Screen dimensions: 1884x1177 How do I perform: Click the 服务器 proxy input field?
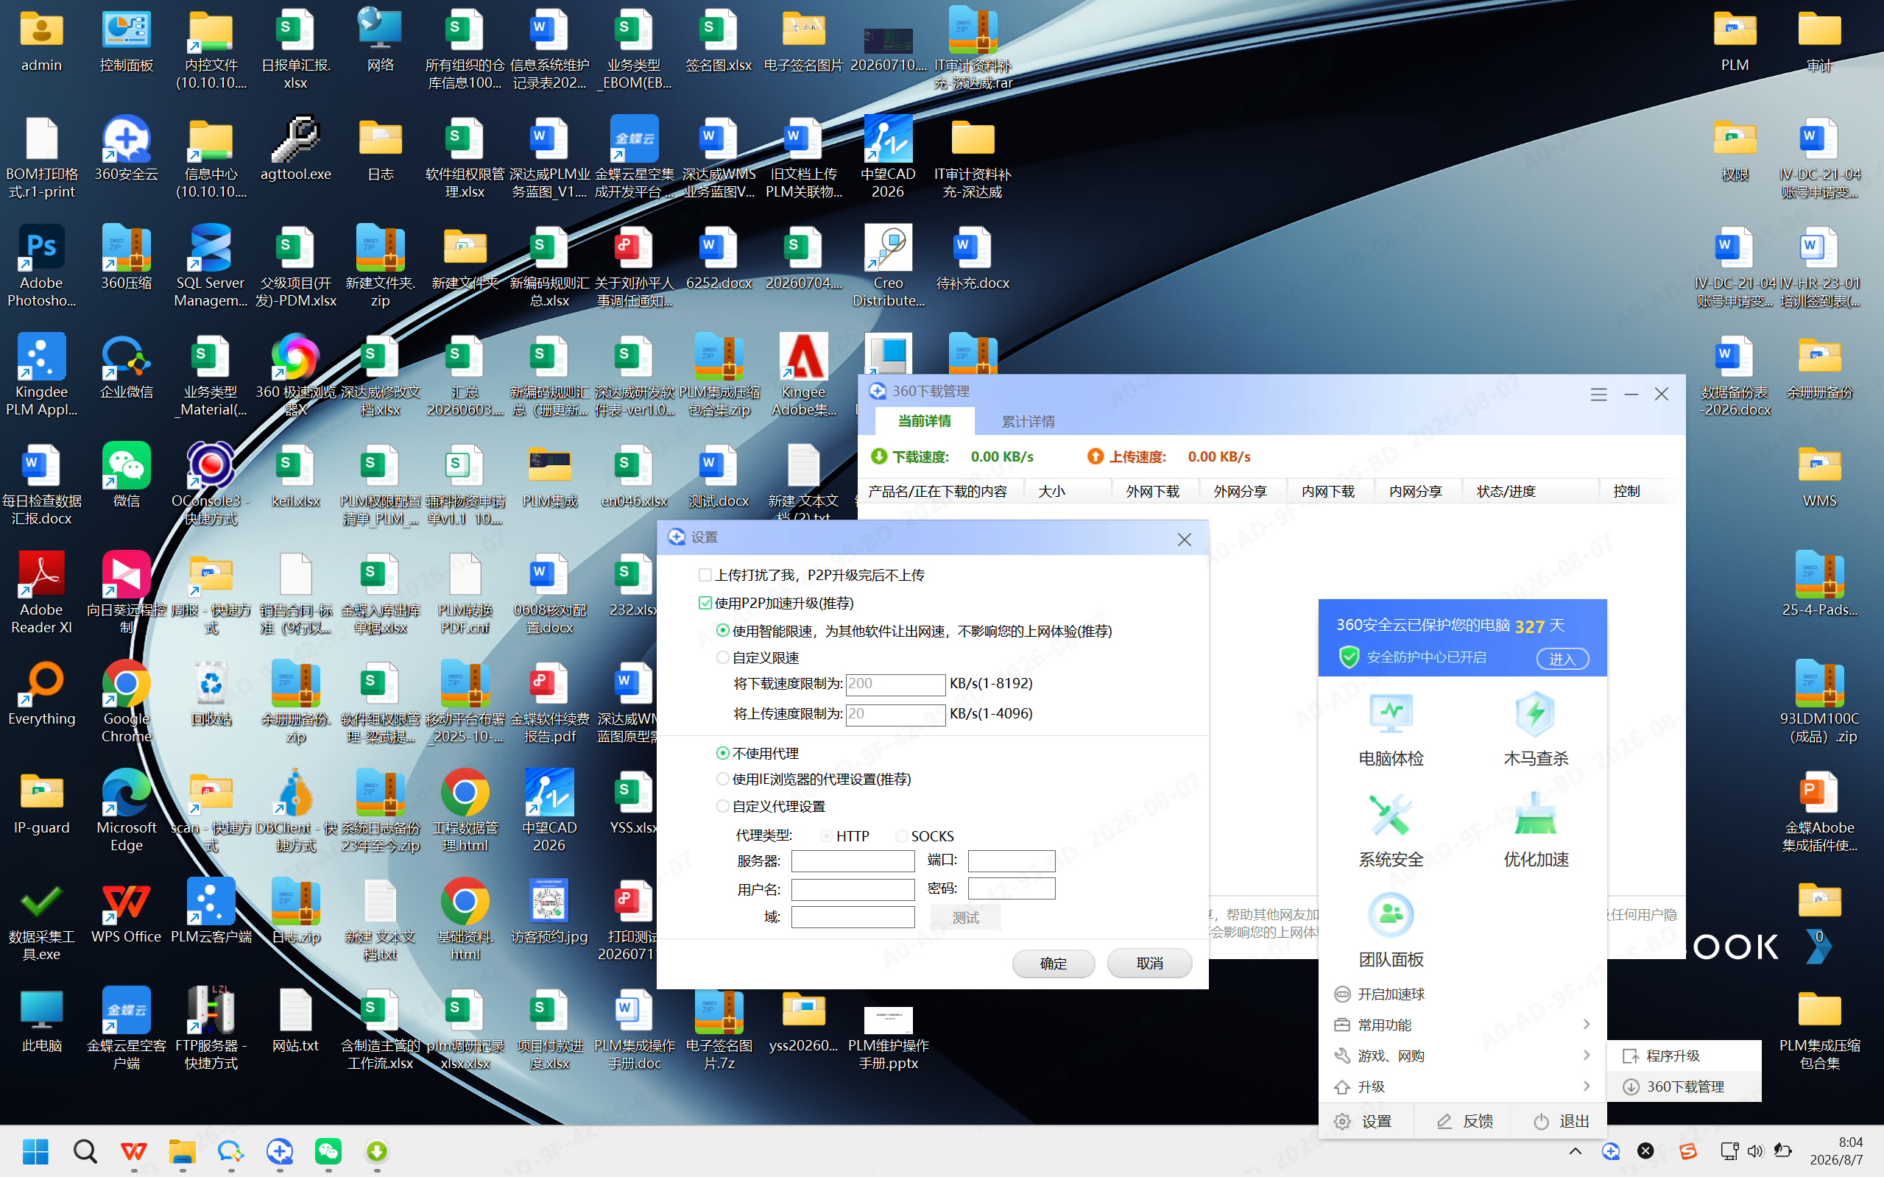coord(853,860)
